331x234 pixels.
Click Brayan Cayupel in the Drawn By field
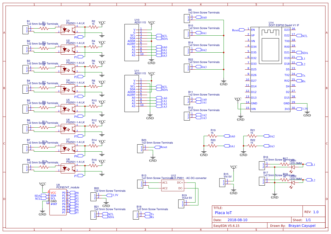point(302,226)
